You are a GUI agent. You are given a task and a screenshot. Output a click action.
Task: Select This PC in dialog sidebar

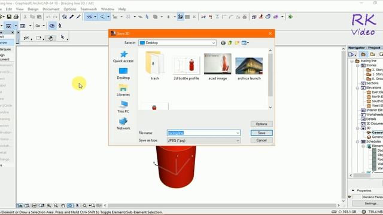tap(123, 107)
